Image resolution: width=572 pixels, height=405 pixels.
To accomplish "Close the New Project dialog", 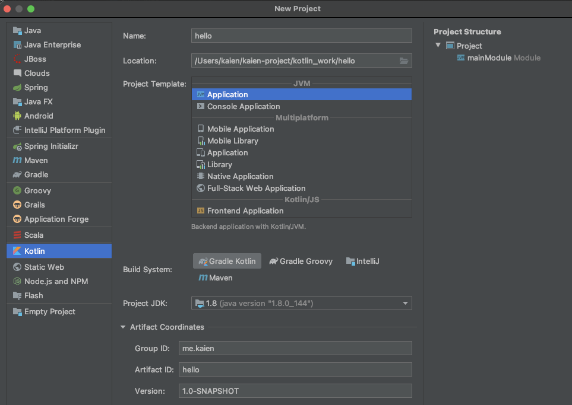I will [7, 9].
